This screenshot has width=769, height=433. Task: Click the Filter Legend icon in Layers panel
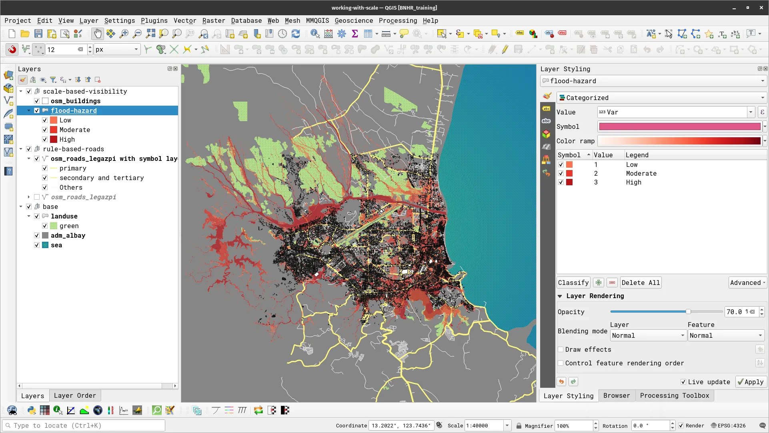point(54,80)
